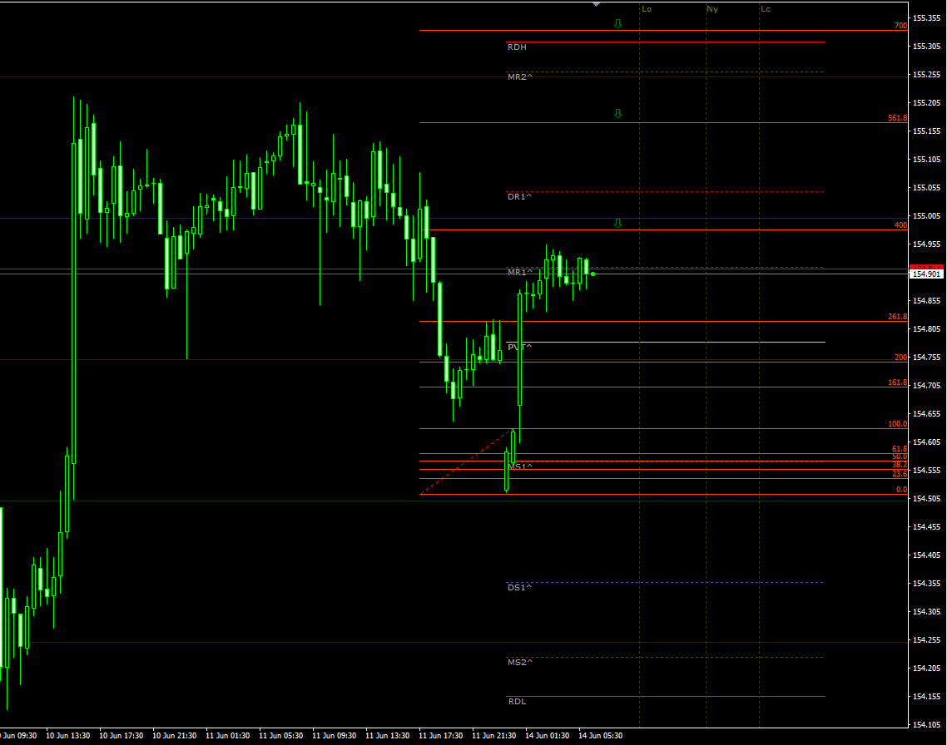This screenshot has height=745, width=947.
Task: Click the 0.0 Fibonacci level label
Action: click(x=901, y=490)
